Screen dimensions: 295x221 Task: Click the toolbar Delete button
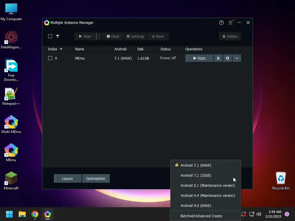[230, 37]
